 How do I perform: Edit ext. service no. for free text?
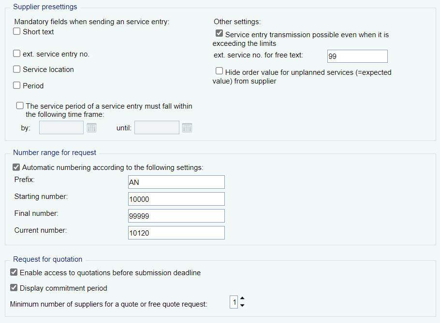tap(357, 56)
